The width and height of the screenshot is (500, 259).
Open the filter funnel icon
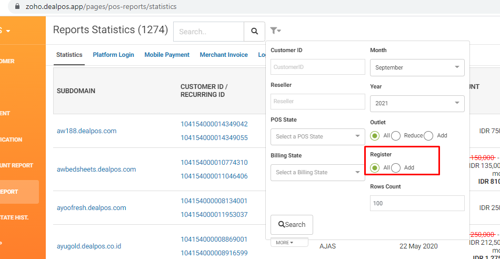click(275, 31)
